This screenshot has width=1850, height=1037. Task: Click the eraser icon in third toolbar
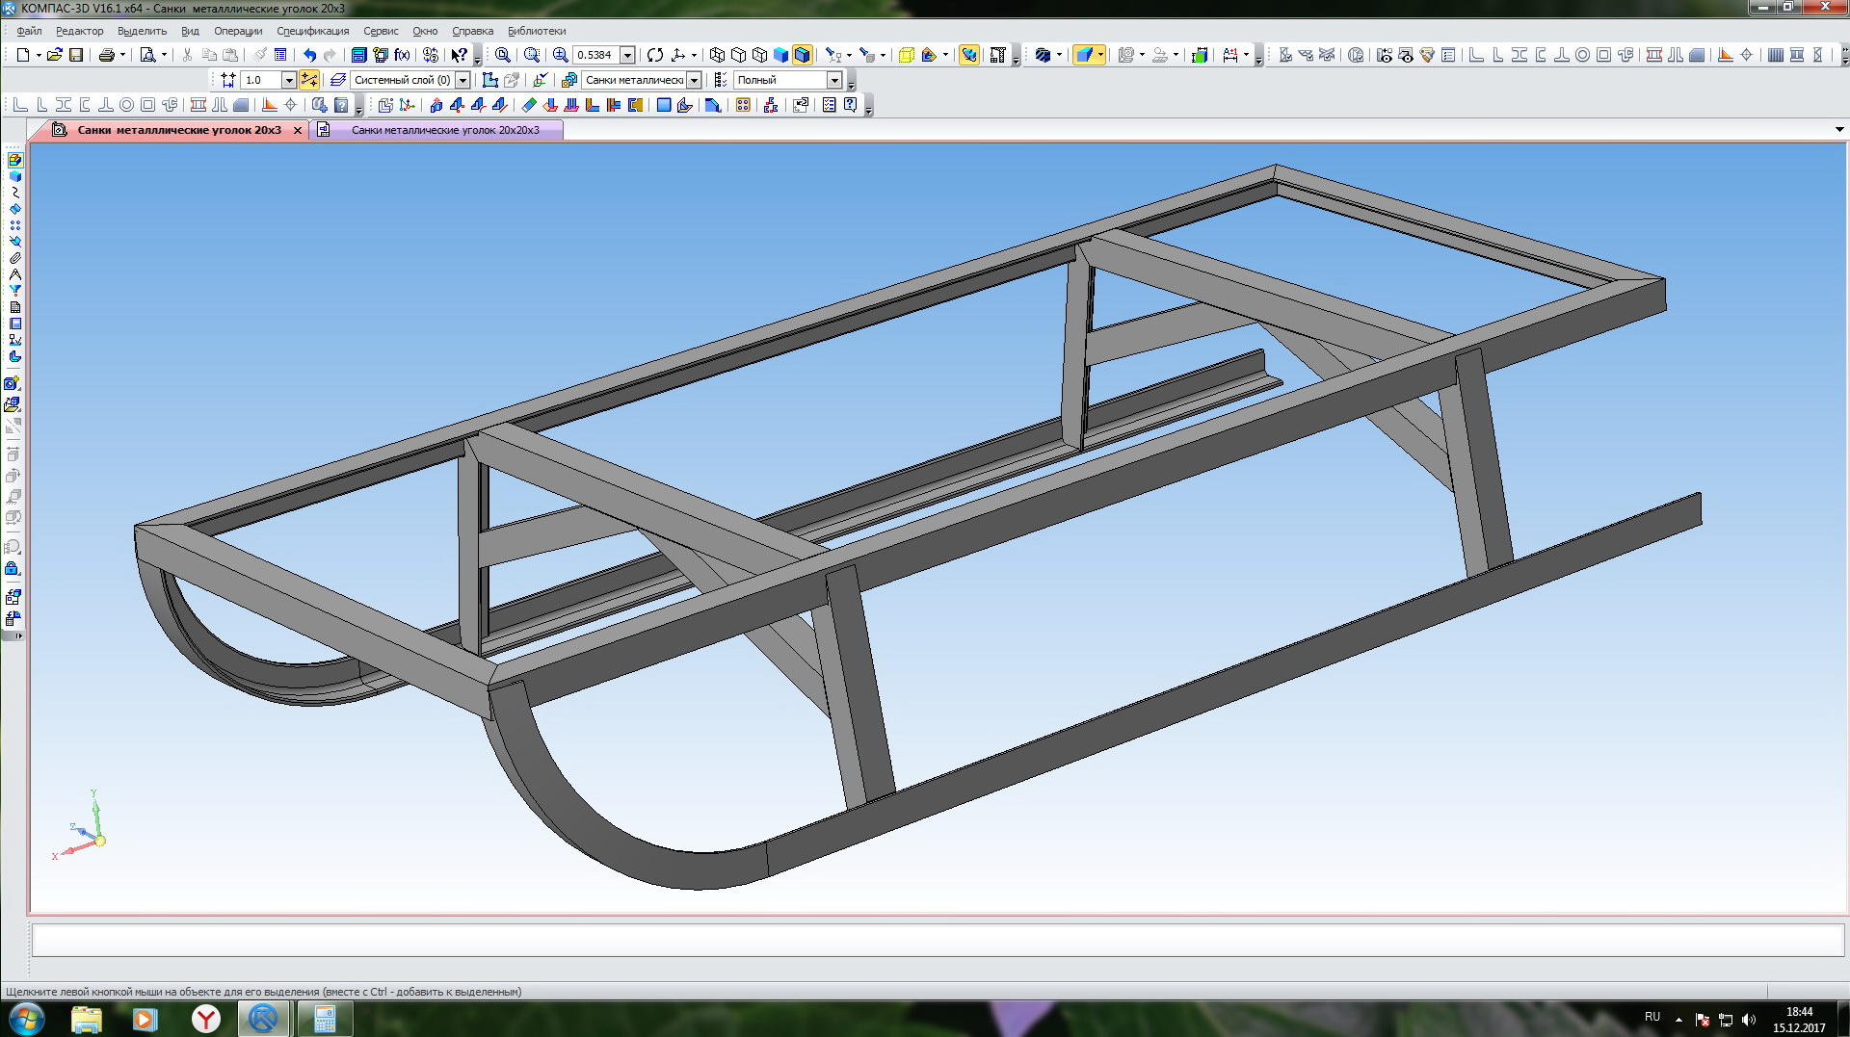click(529, 105)
